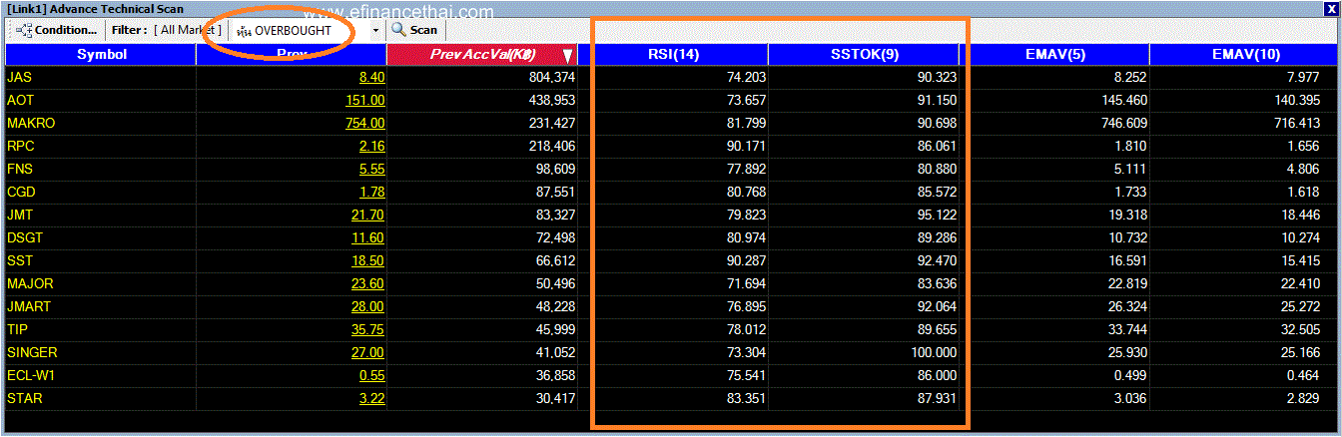
Task: Click JAS accumulated value 804,374
Action: pyautogui.click(x=552, y=77)
